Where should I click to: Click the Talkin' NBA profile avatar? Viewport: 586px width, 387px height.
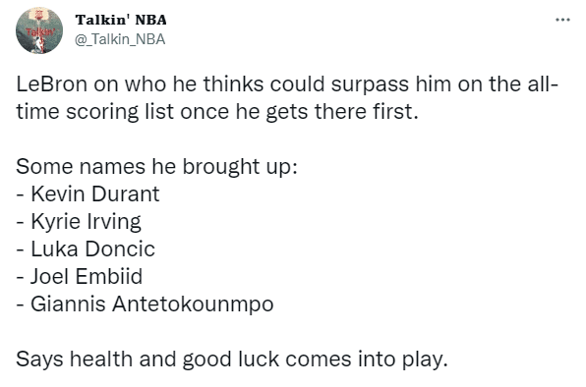39,30
